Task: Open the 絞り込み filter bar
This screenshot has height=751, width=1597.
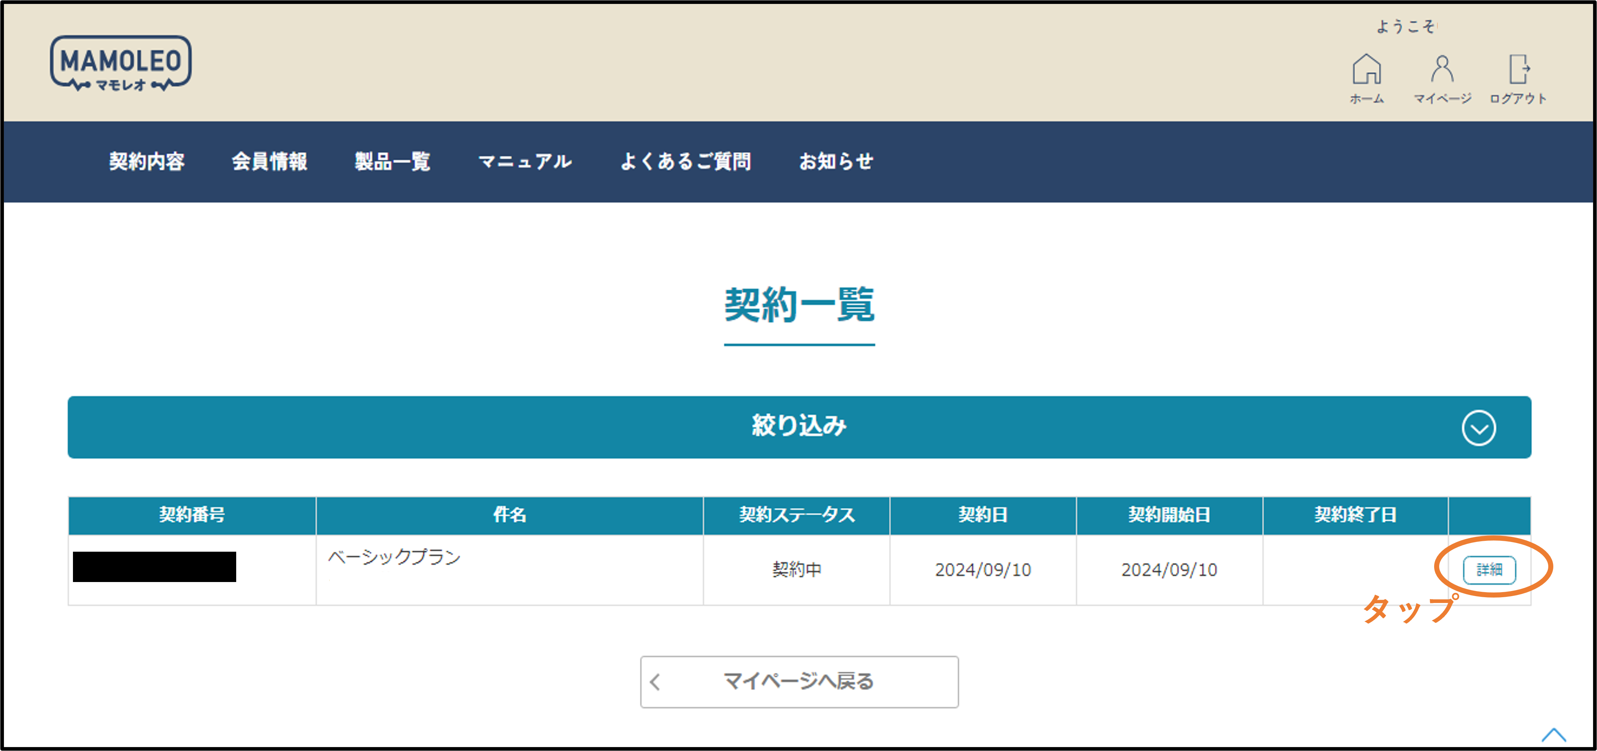Action: tap(798, 427)
